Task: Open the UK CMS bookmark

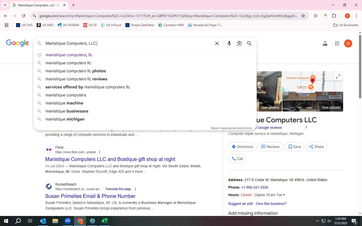Action: click(24, 25)
